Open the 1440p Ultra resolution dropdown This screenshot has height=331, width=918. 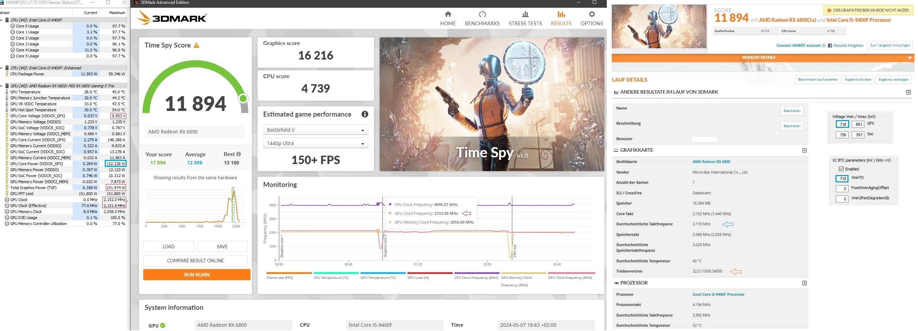click(x=315, y=143)
